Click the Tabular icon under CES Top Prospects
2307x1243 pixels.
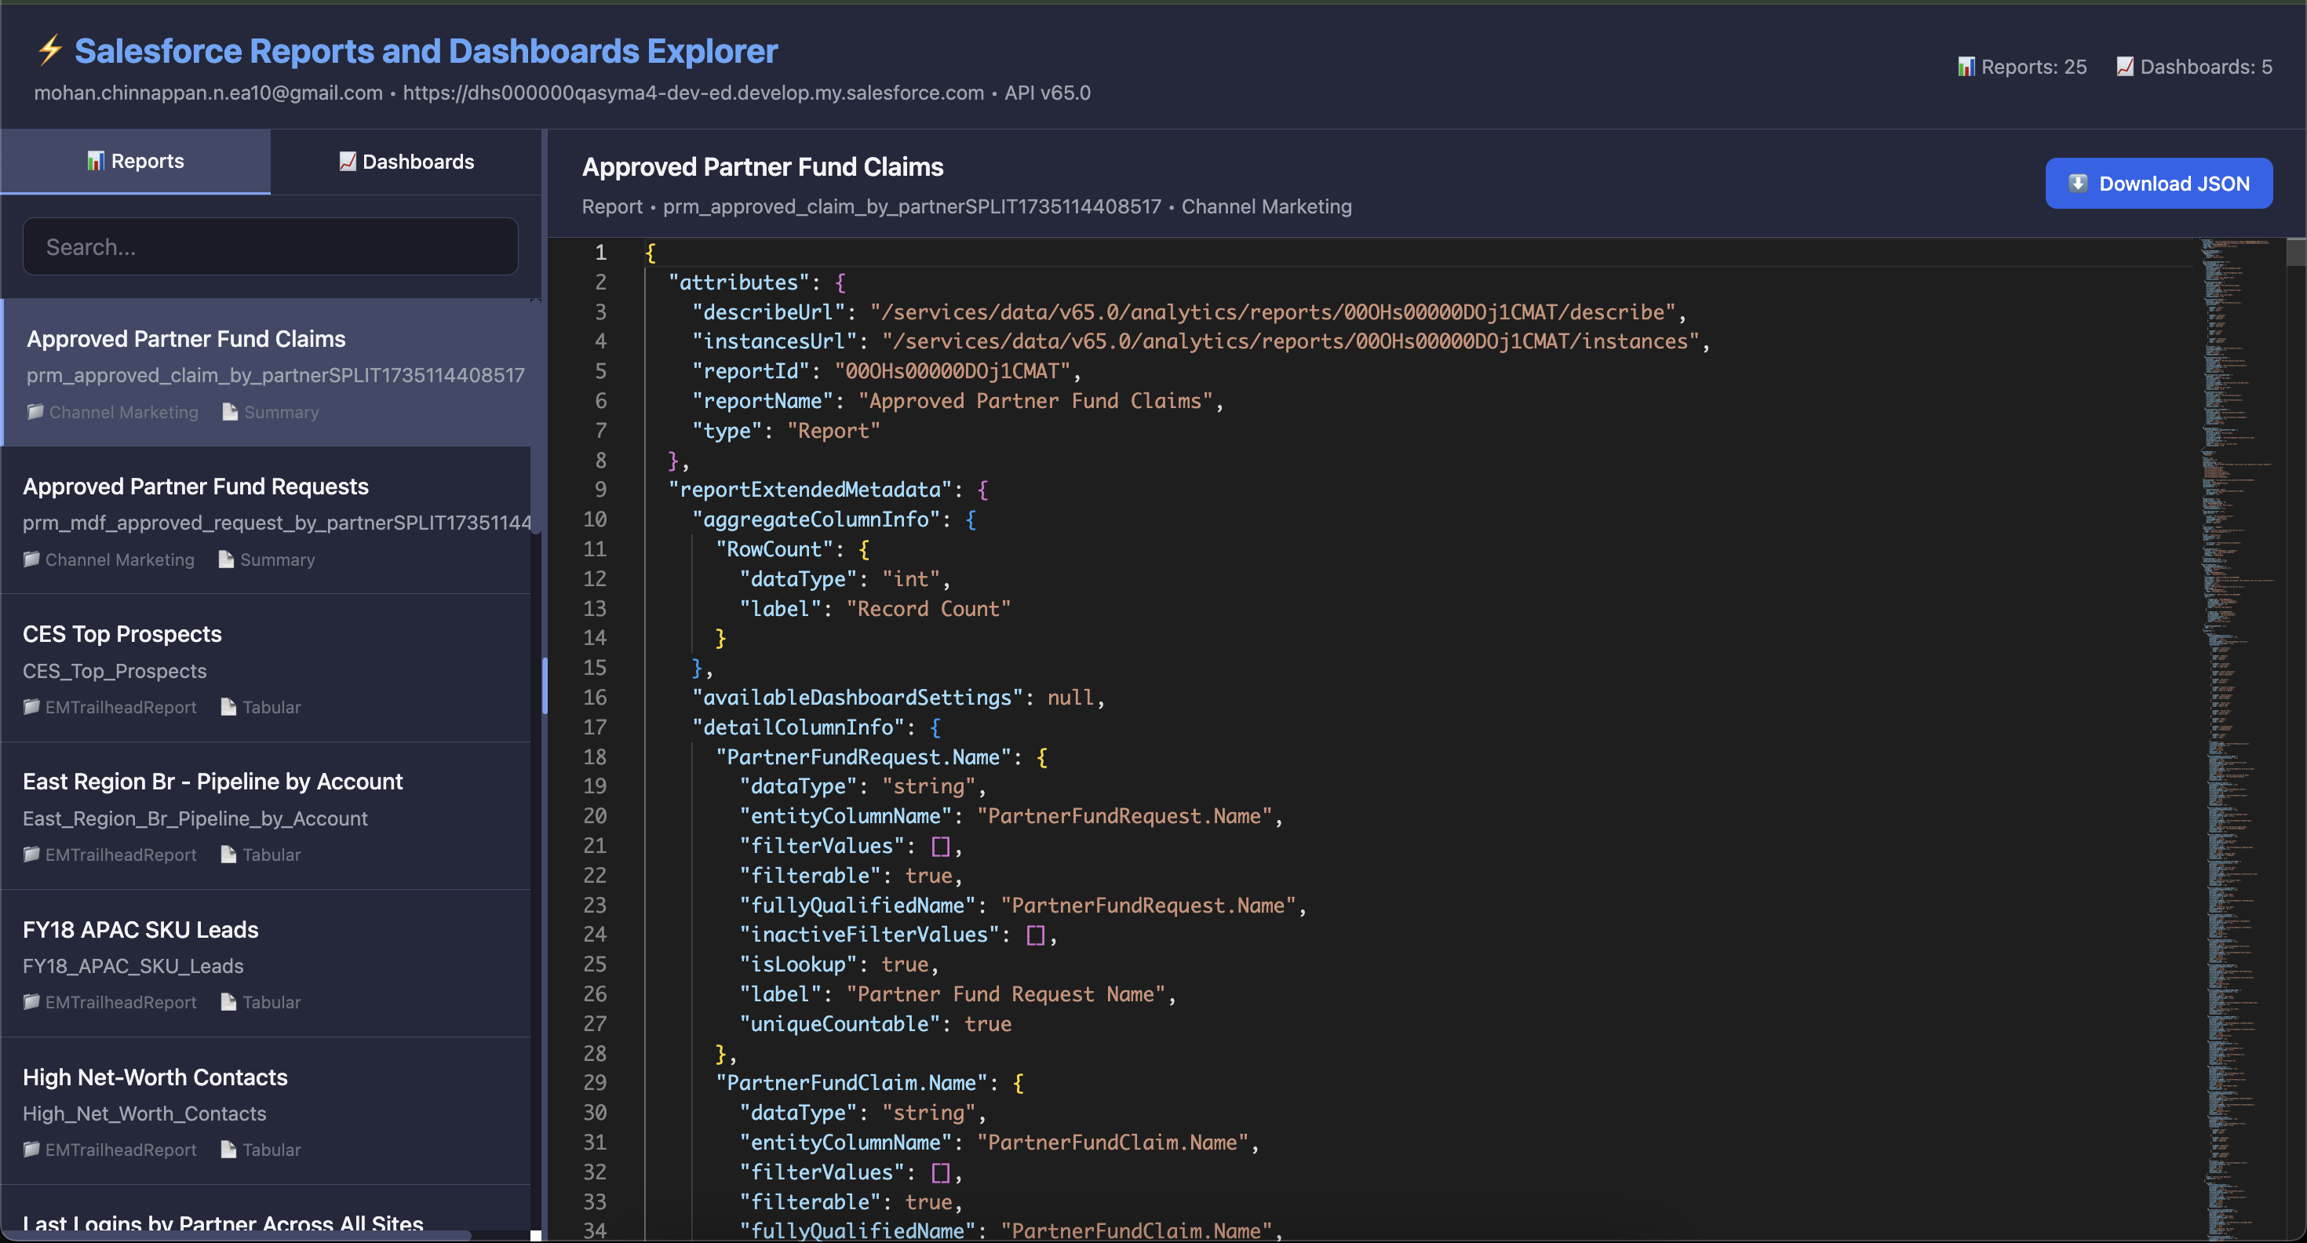(228, 708)
